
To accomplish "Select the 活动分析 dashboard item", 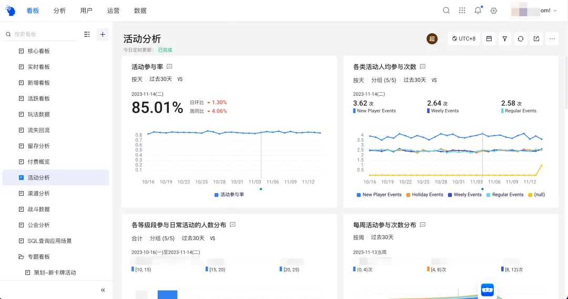I will (55, 177).
